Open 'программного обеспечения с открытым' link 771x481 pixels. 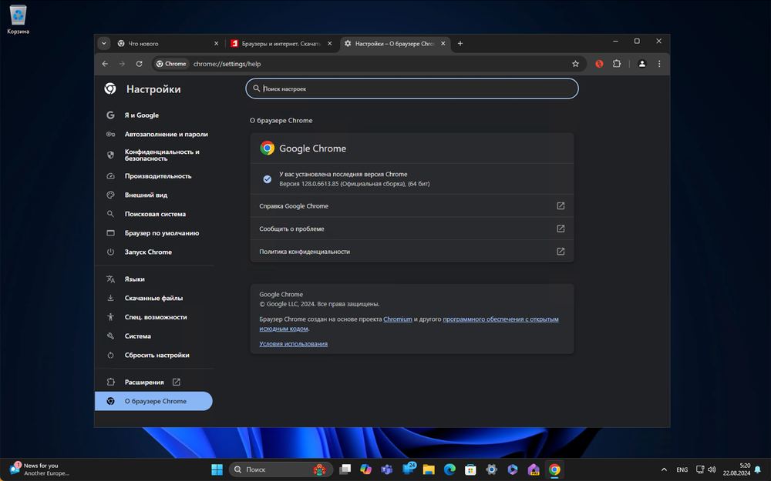[x=500, y=319]
